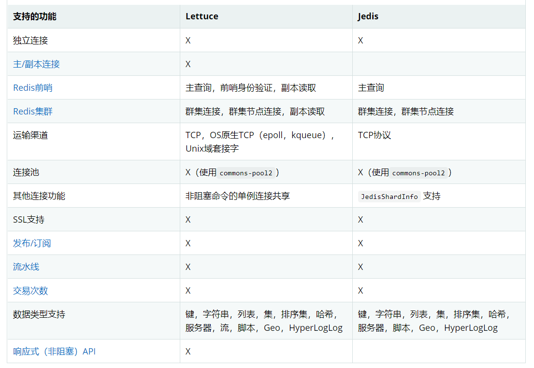
Task: Open the Redis集群 link
Action: tap(33, 112)
